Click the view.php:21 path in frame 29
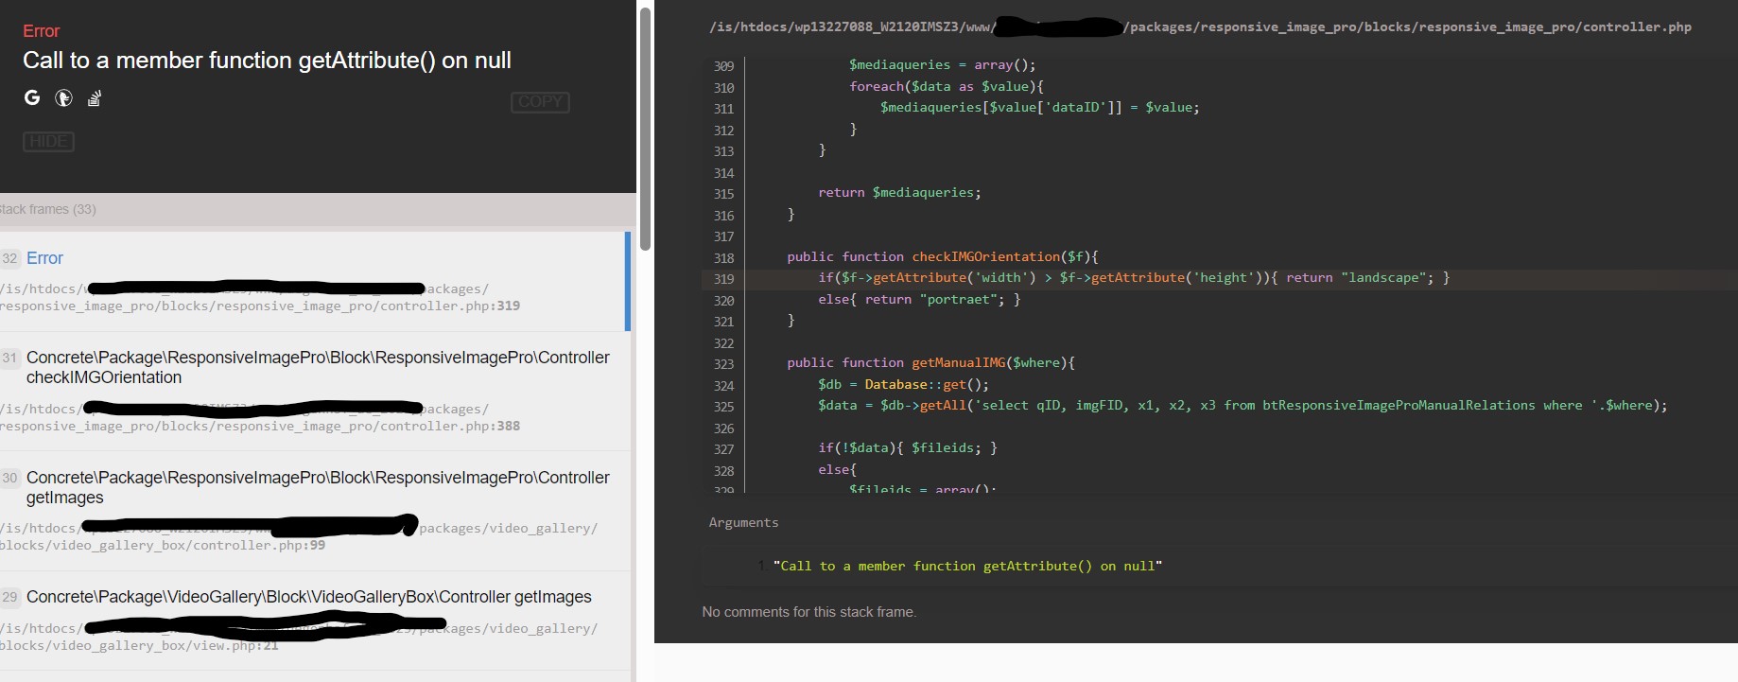Viewport: 1738px width, 682px height. 139,645
